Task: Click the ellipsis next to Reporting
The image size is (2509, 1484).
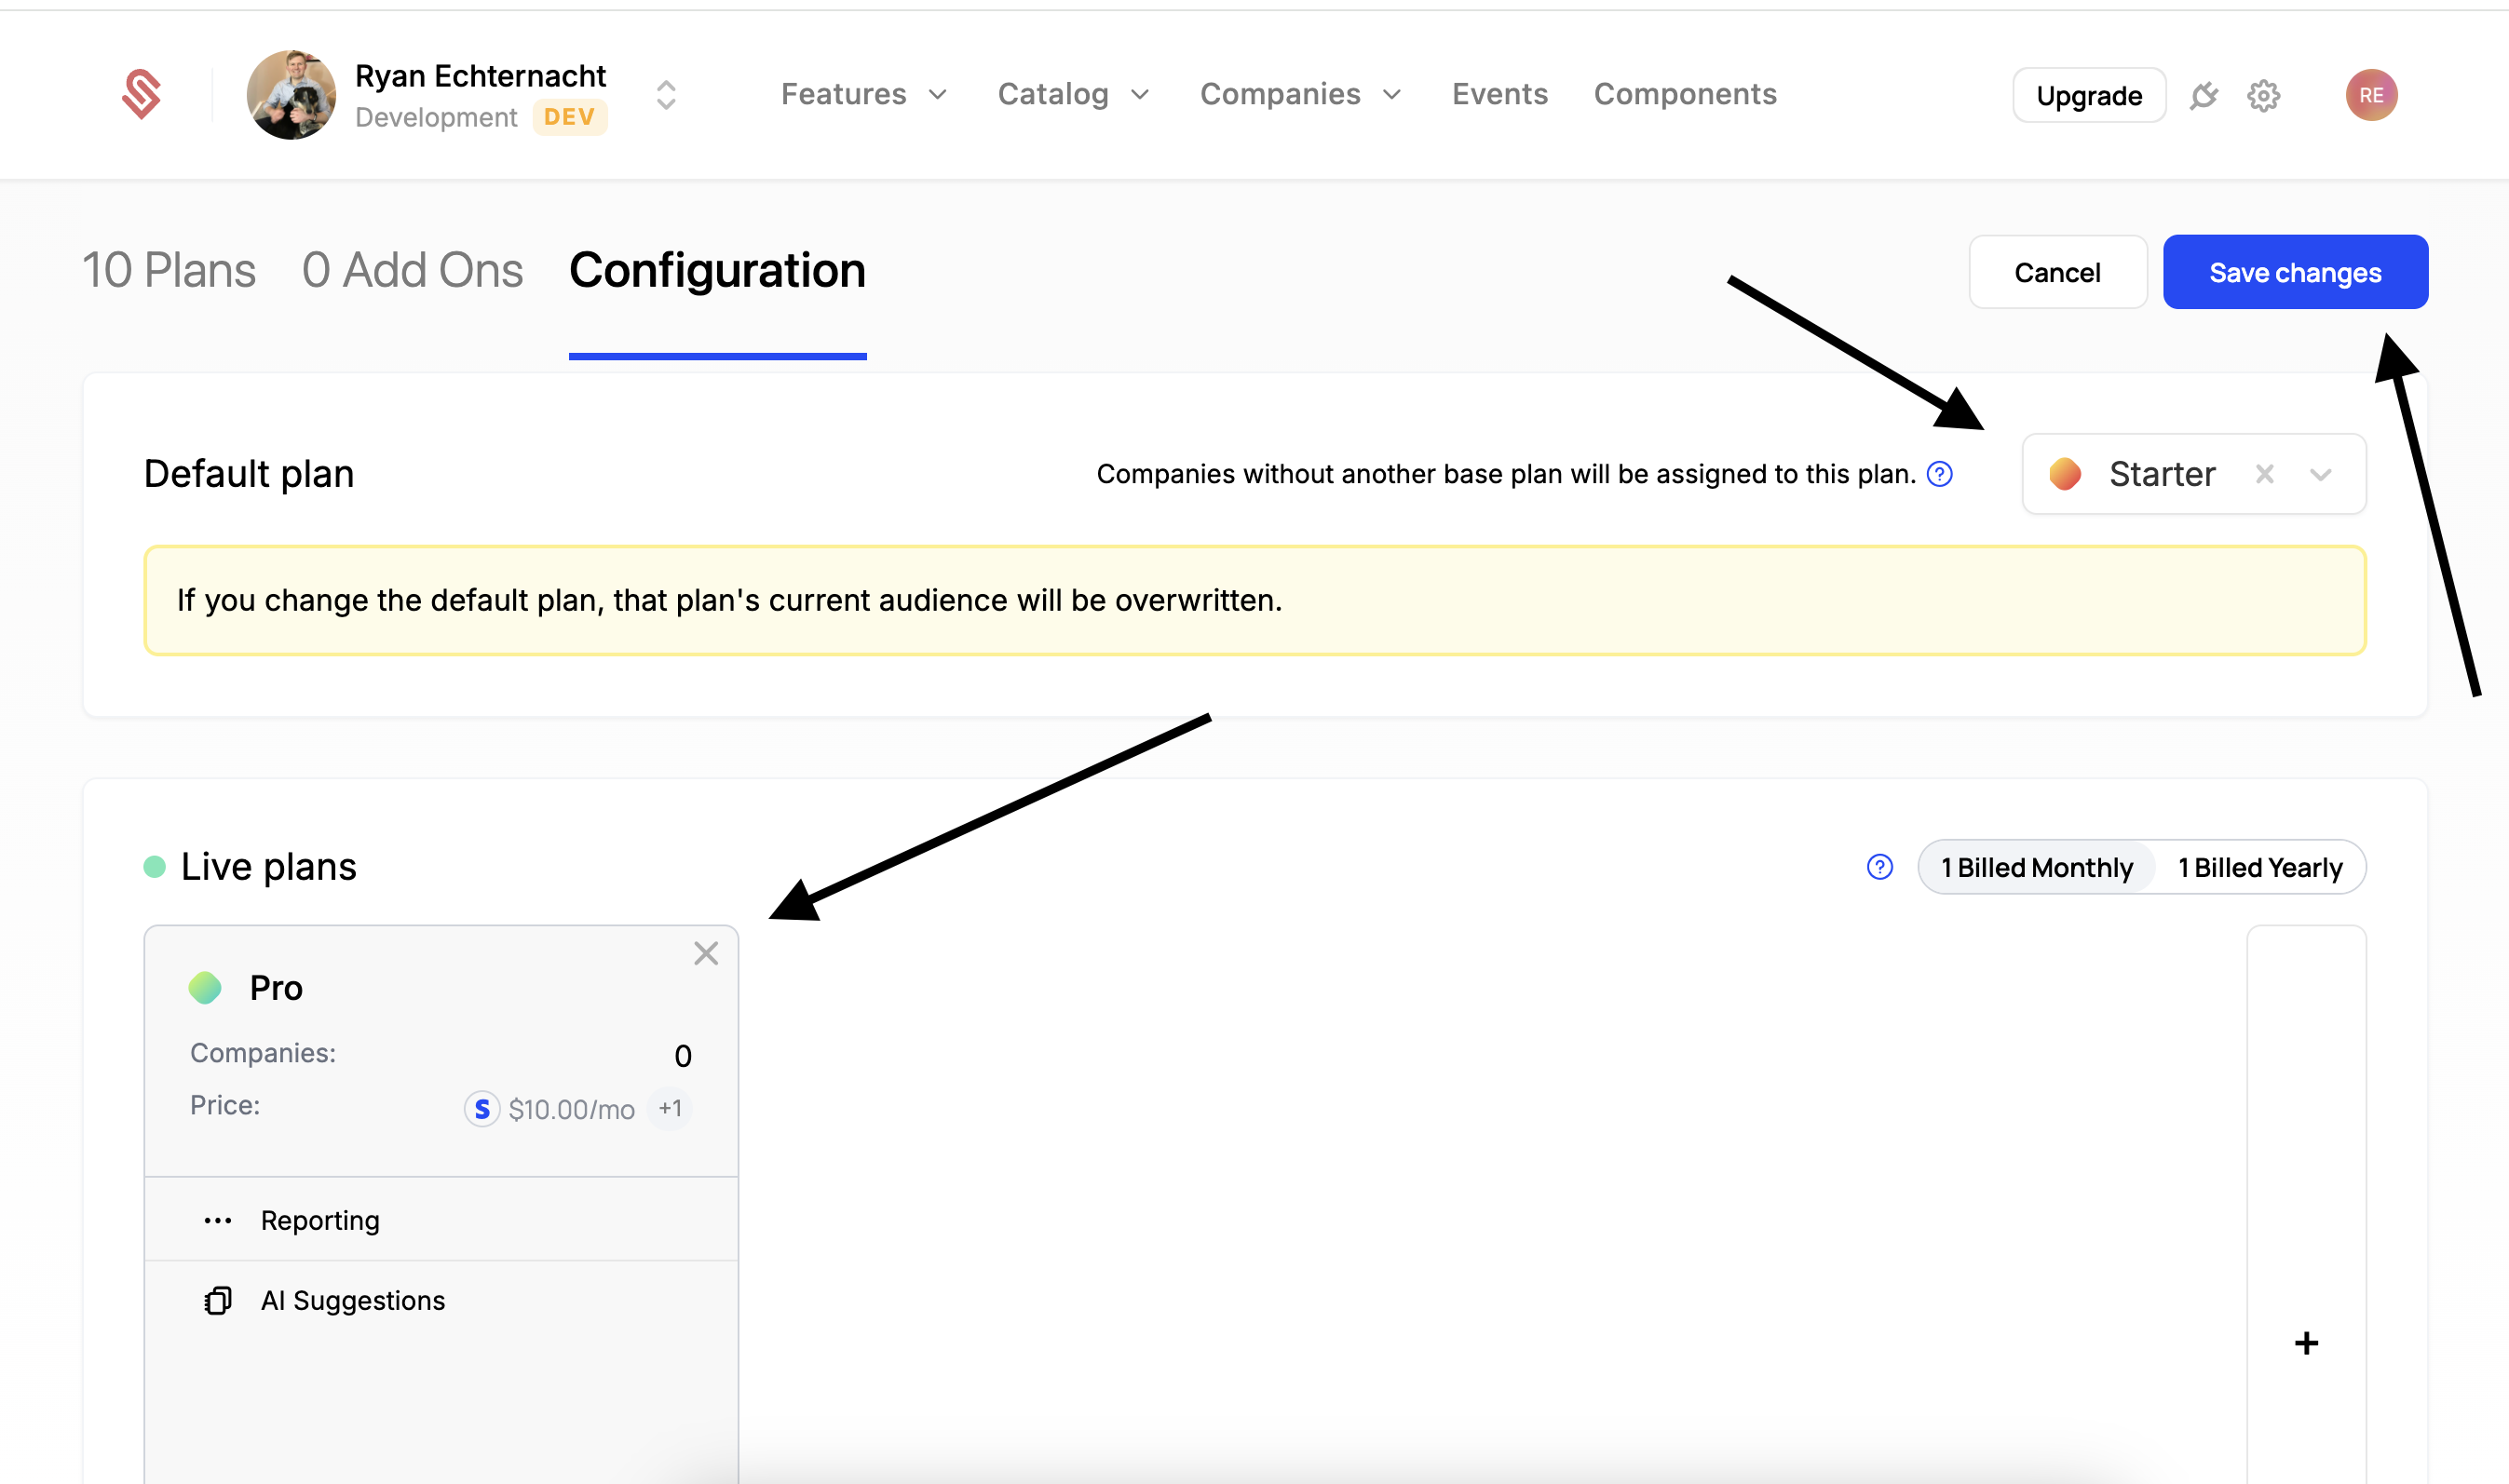Action: pos(218,1218)
